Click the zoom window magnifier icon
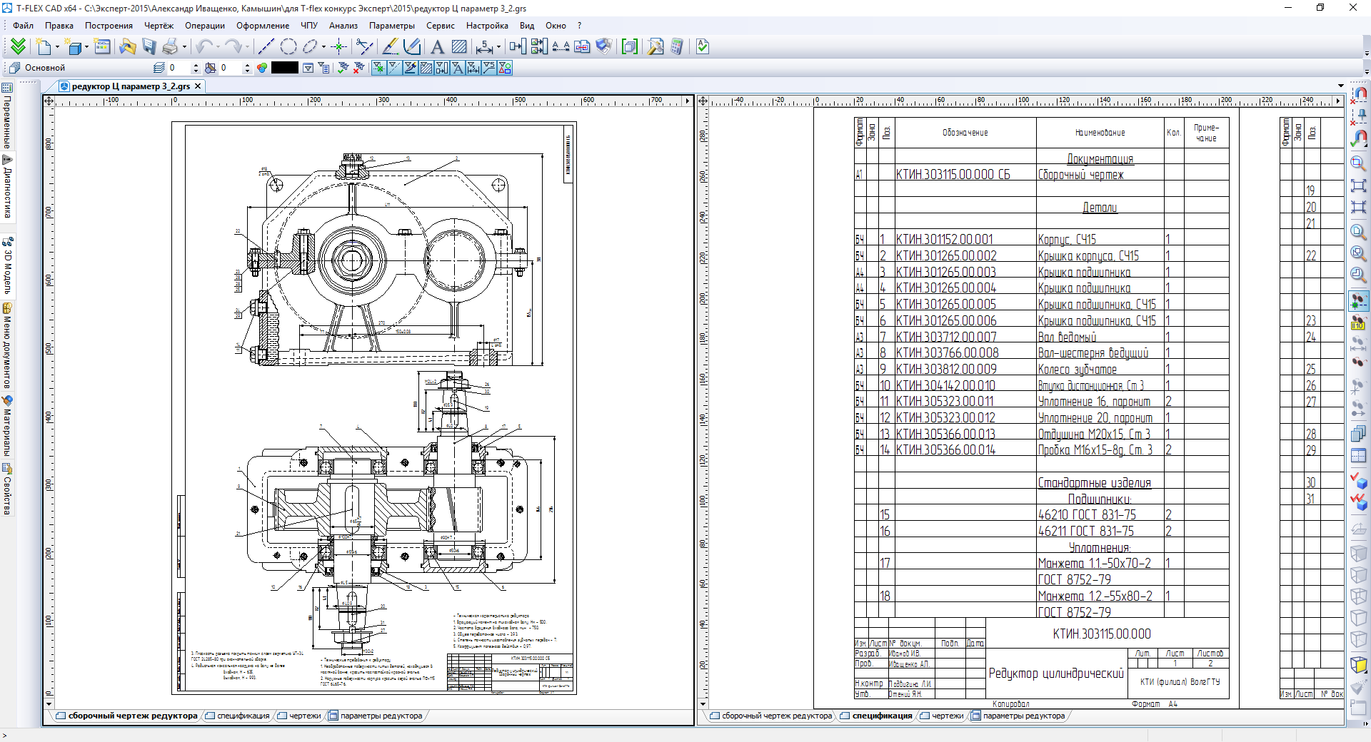The image size is (1371, 742). (x=1358, y=164)
